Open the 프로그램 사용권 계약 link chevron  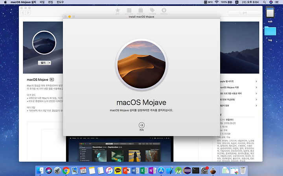click(256, 93)
